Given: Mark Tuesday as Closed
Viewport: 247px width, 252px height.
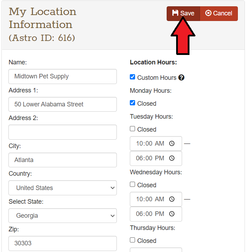Looking at the screenshot, I should pyautogui.click(x=132, y=129).
